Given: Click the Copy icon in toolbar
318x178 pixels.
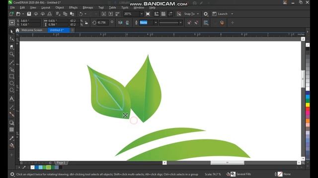Looking at the screenshot, I should coord(65,14).
